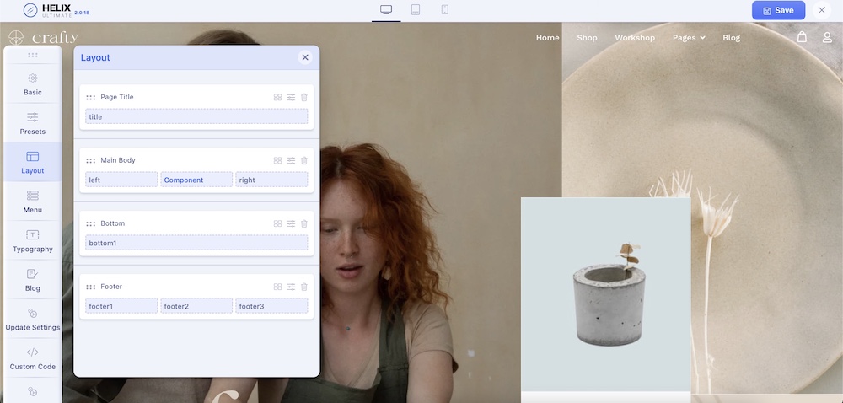The image size is (843, 403).
Task: Close the Layout panel
Action: (305, 57)
